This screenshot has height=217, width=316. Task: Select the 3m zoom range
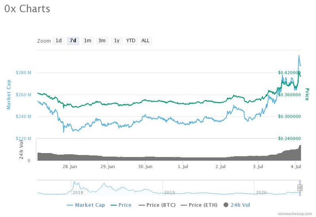click(x=101, y=41)
